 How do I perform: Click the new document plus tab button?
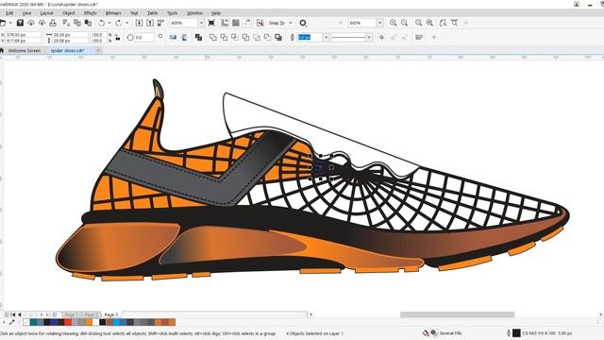click(98, 50)
